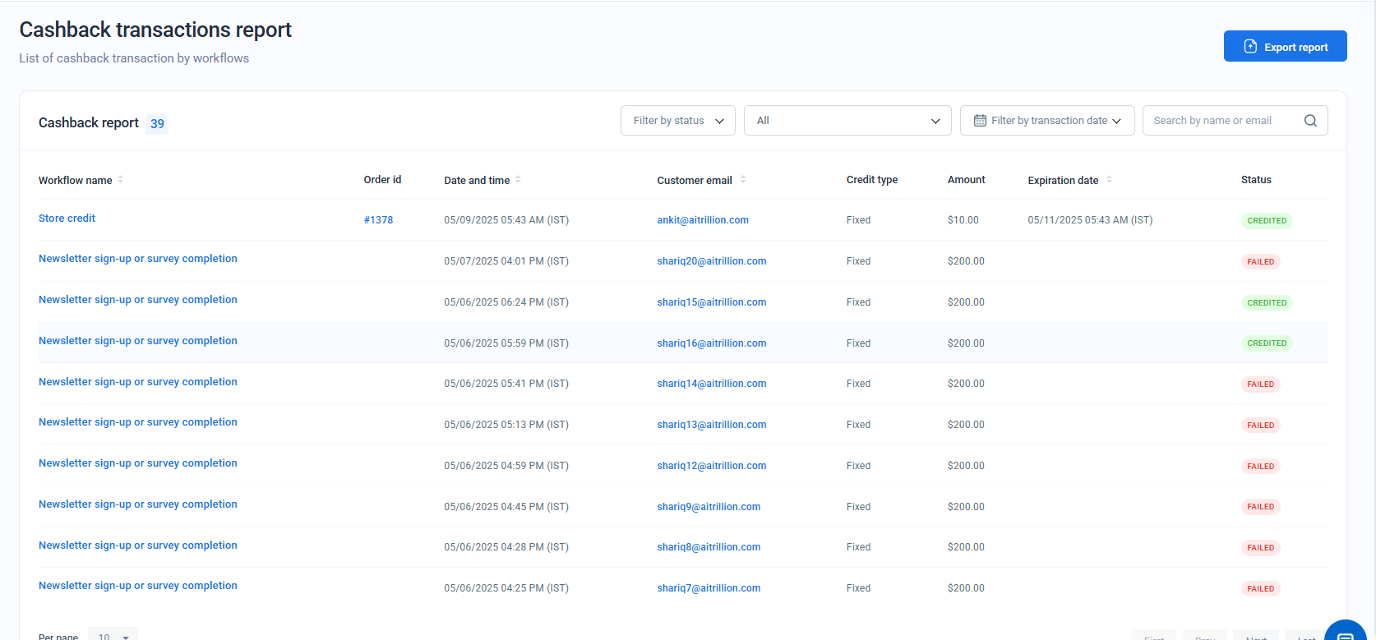The image size is (1376, 640).
Task: Open Newsletter workflow link in shariq8 row
Action: (138, 545)
